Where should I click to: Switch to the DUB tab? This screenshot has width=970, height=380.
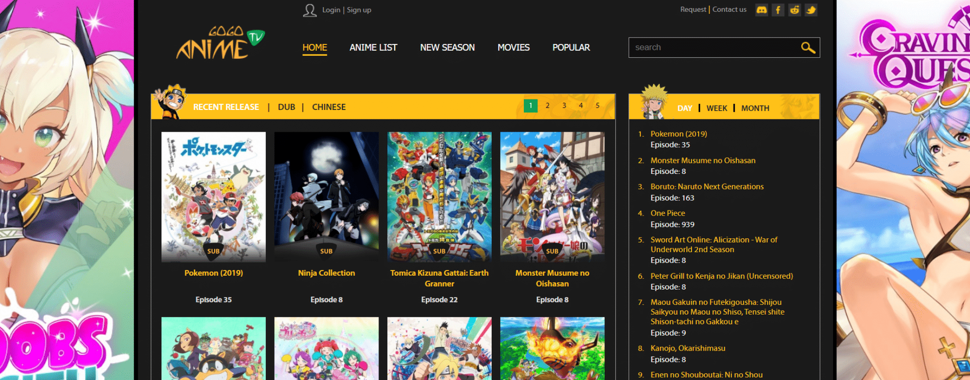[x=286, y=107]
